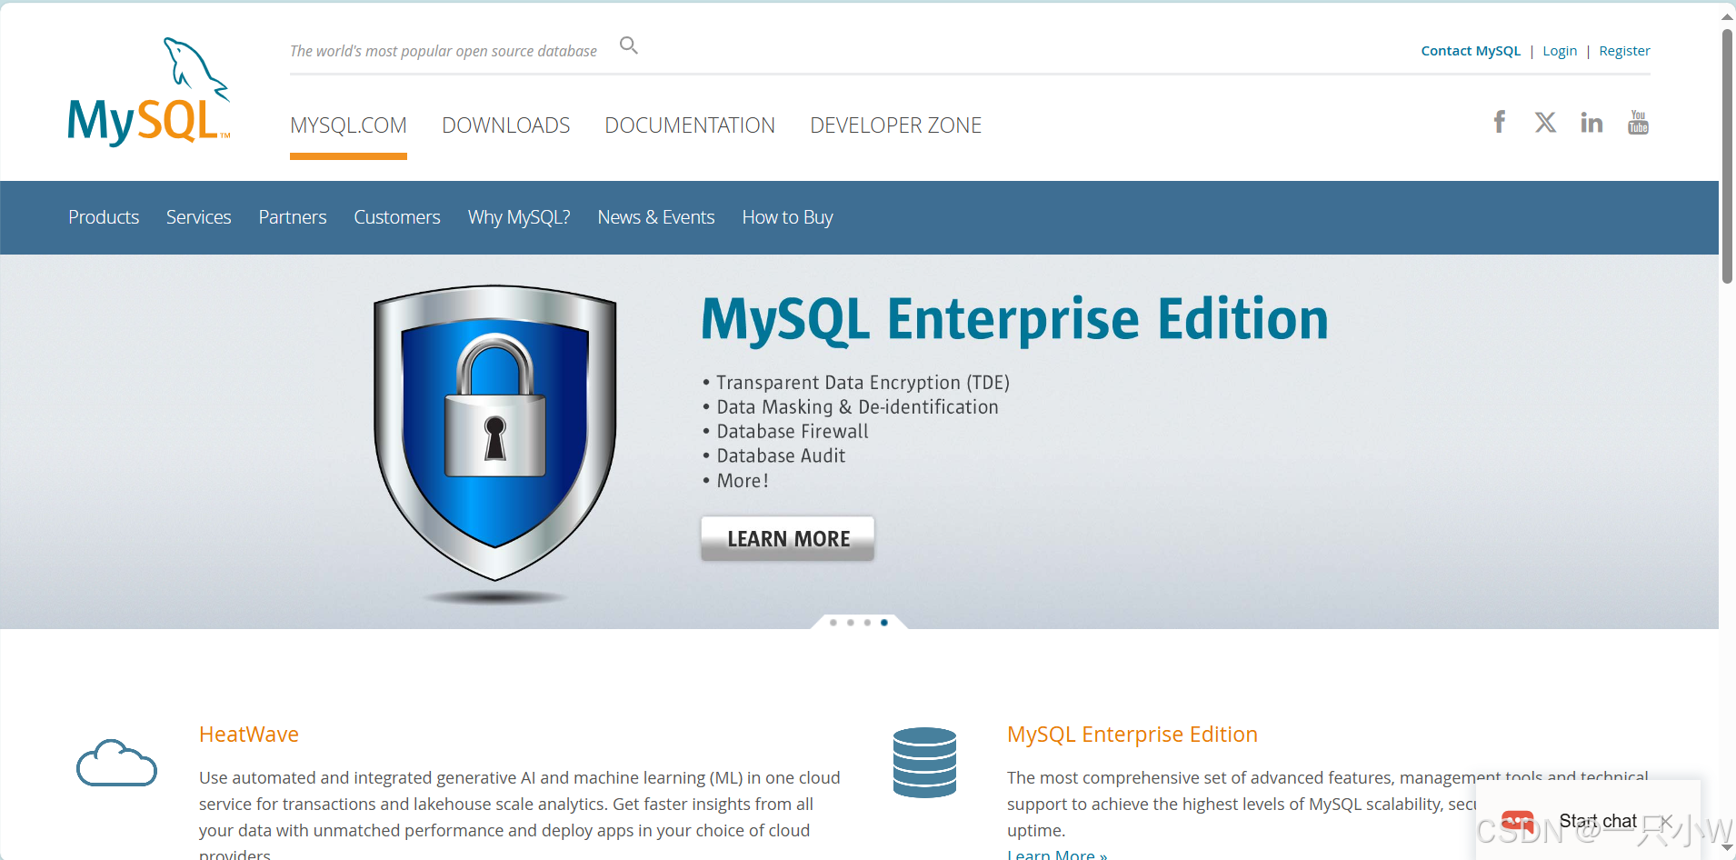Select the second carousel slide dot

point(851,623)
